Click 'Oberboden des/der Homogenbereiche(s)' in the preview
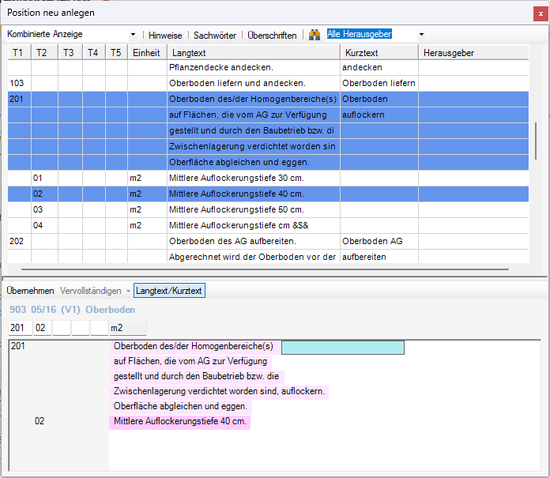Viewport: 550px width, 478px height. 194,346
